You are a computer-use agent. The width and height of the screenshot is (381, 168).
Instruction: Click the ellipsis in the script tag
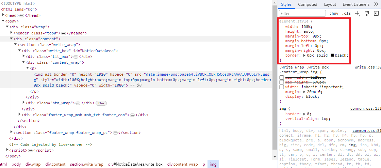(30, 151)
